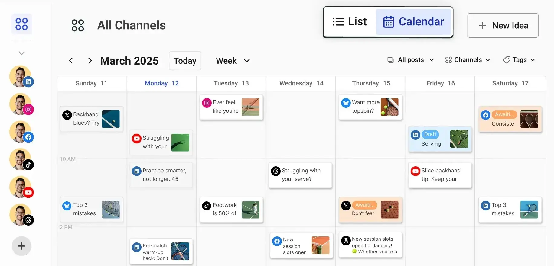Jump to today with the Today button

click(x=185, y=61)
